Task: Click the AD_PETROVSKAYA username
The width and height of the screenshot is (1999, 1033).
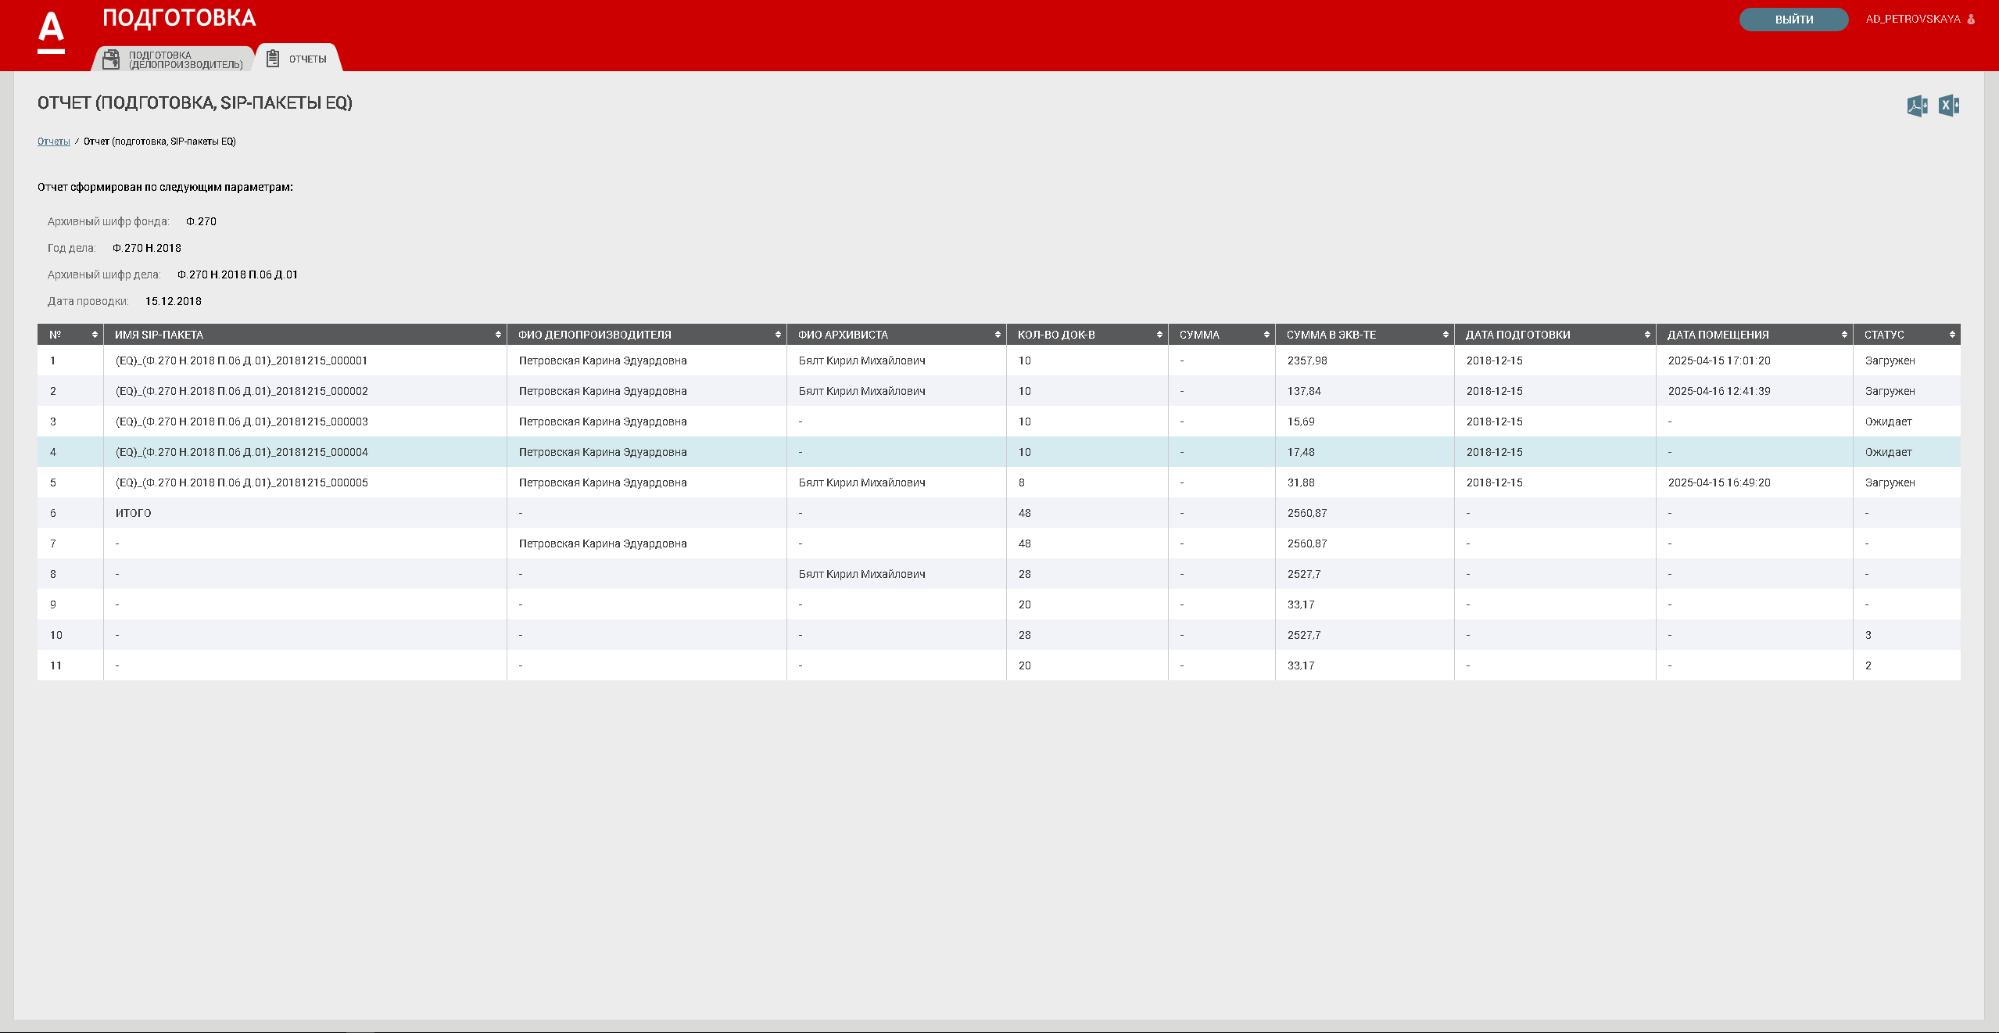Action: tap(1912, 19)
